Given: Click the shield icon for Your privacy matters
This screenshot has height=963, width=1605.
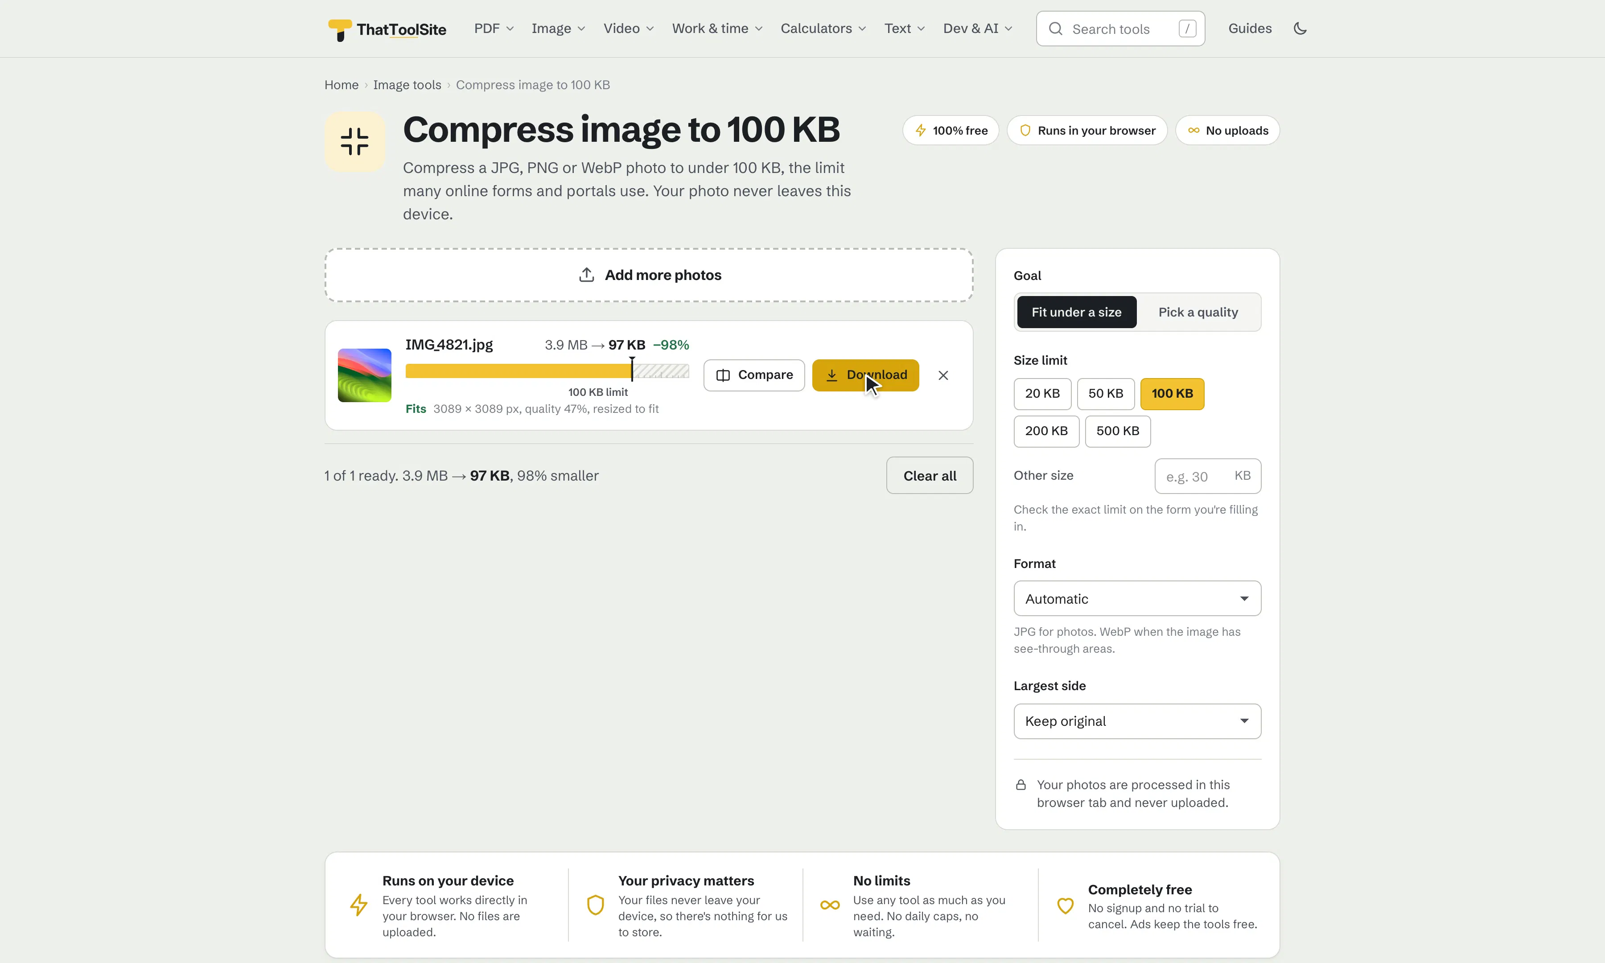Looking at the screenshot, I should 596,905.
